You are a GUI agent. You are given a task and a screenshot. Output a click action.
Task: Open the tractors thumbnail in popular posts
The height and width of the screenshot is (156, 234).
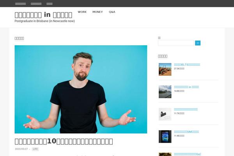[165, 69]
